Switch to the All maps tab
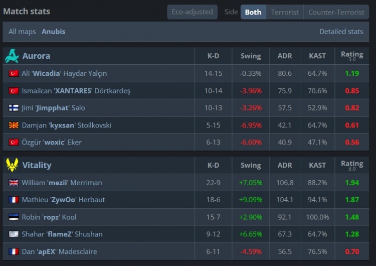This screenshot has width=376, height=266. click(22, 32)
